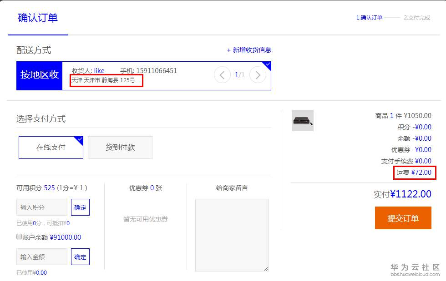Click available points value 525

tap(49, 188)
